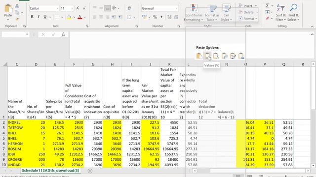Image resolution: width=316 pixels, height=177 pixels.
Task: Choose Values (V) paste option
Action: (x=207, y=56)
